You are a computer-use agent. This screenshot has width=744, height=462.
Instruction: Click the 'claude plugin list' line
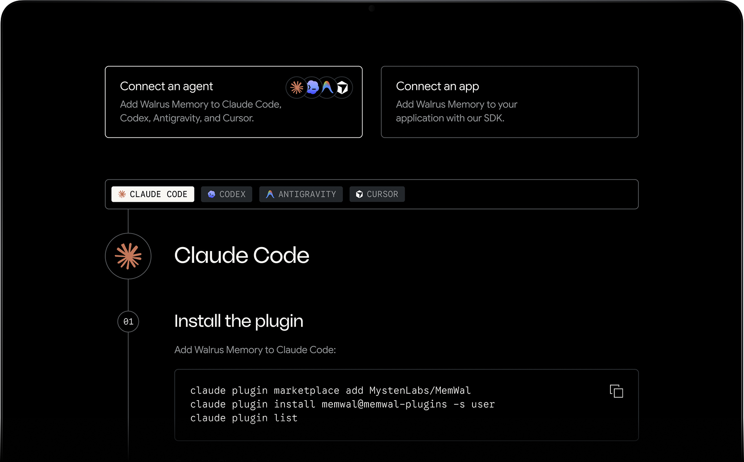pyautogui.click(x=244, y=418)
